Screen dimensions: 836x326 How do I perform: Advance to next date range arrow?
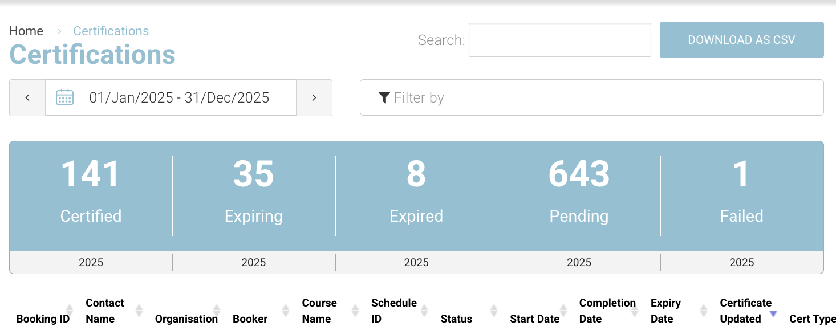pos(314,97)
